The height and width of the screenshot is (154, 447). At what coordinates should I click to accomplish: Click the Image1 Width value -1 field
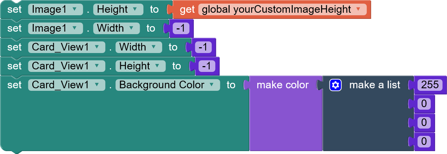181,28
